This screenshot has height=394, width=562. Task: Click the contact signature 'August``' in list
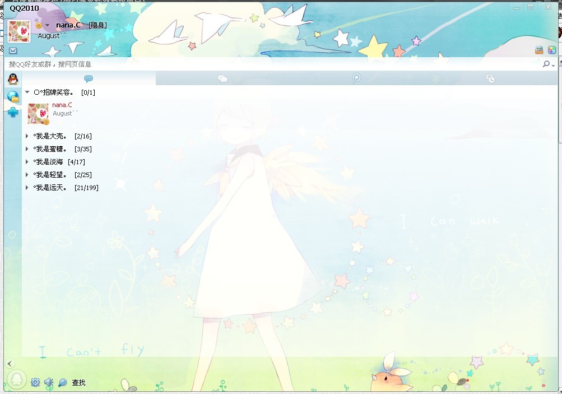pos(65,113)
